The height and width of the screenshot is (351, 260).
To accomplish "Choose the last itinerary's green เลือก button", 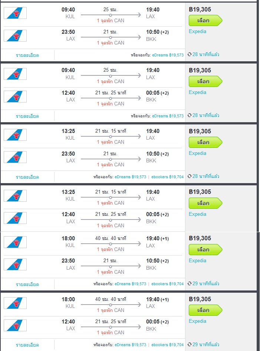I will [205, 310].
